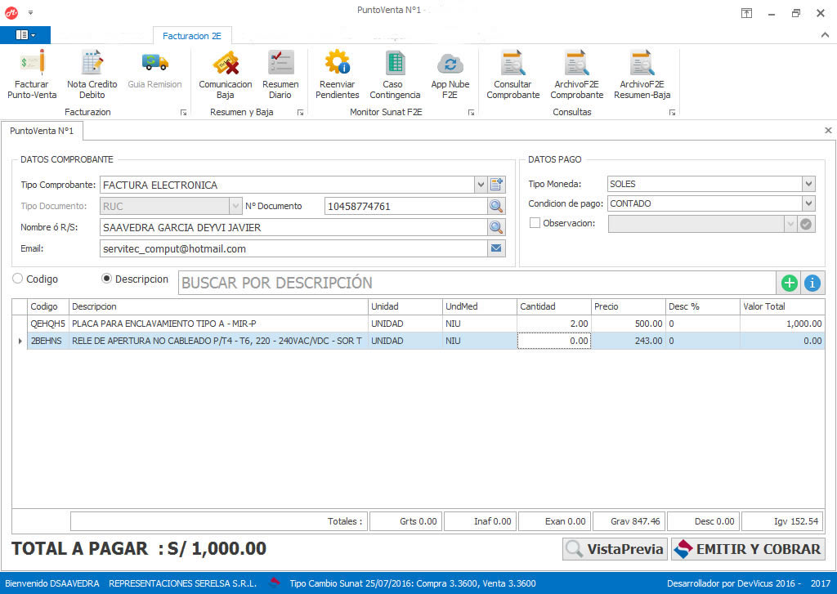
Task: Click Grav 847.46 total cell
Action: (x=629, y=521)
